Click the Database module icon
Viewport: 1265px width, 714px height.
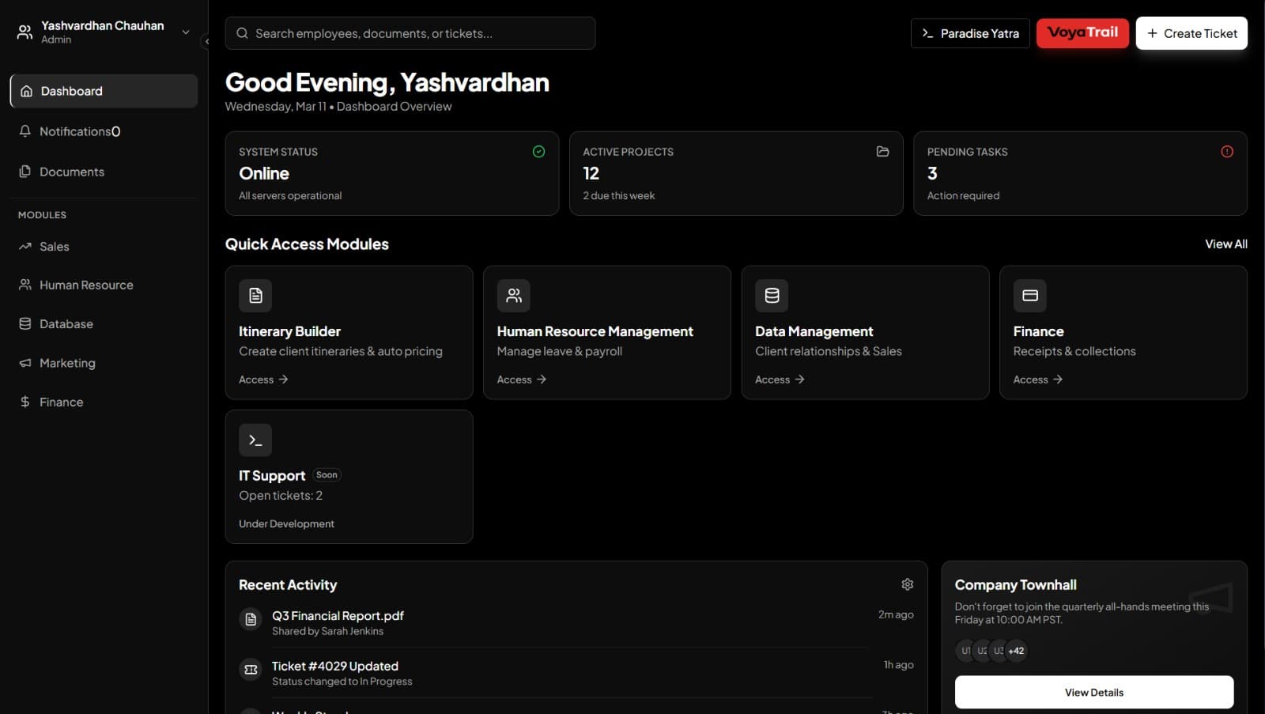(25, 323)
